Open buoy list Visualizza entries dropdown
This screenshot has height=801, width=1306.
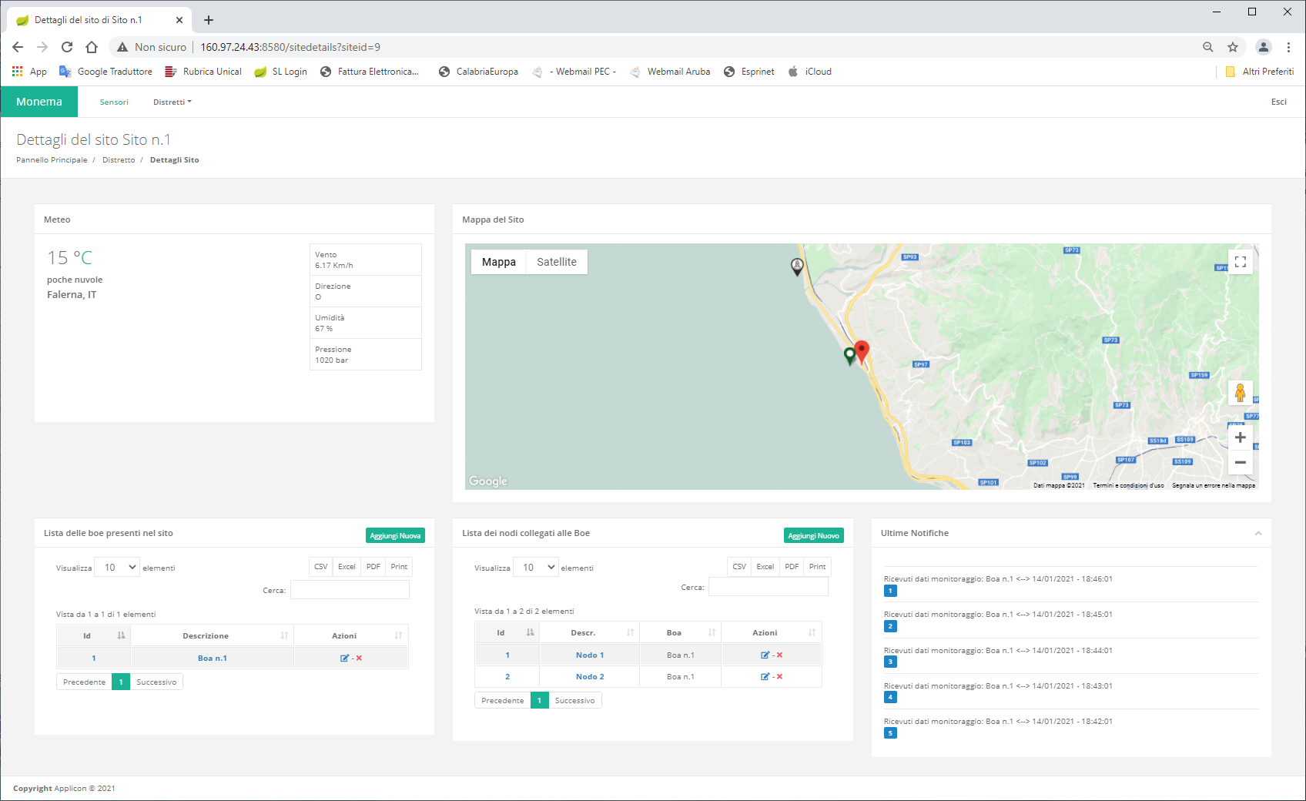(117, 568)
